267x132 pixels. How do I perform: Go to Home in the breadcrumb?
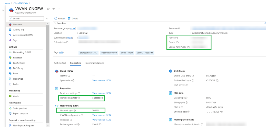(7, 3)
